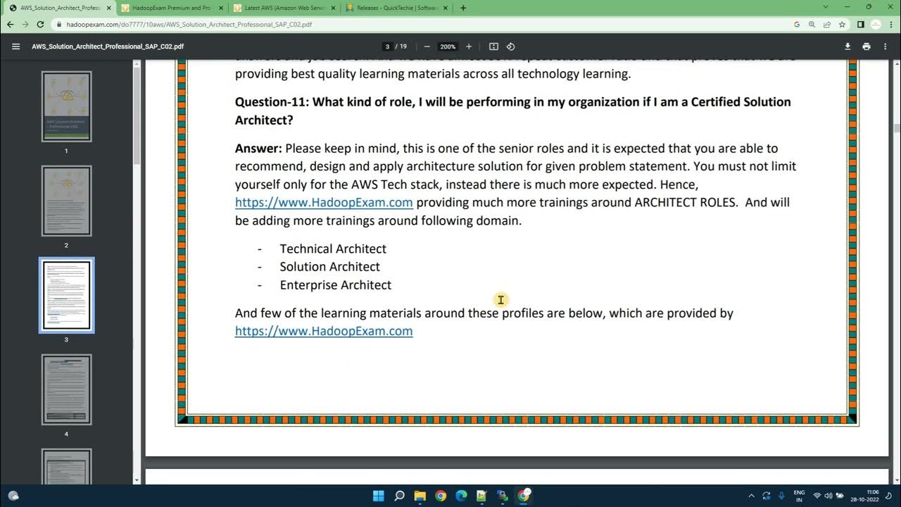This screenshot has height=507, width=901.
Task: Open taskbar Search
Action: tap(399, 496)
